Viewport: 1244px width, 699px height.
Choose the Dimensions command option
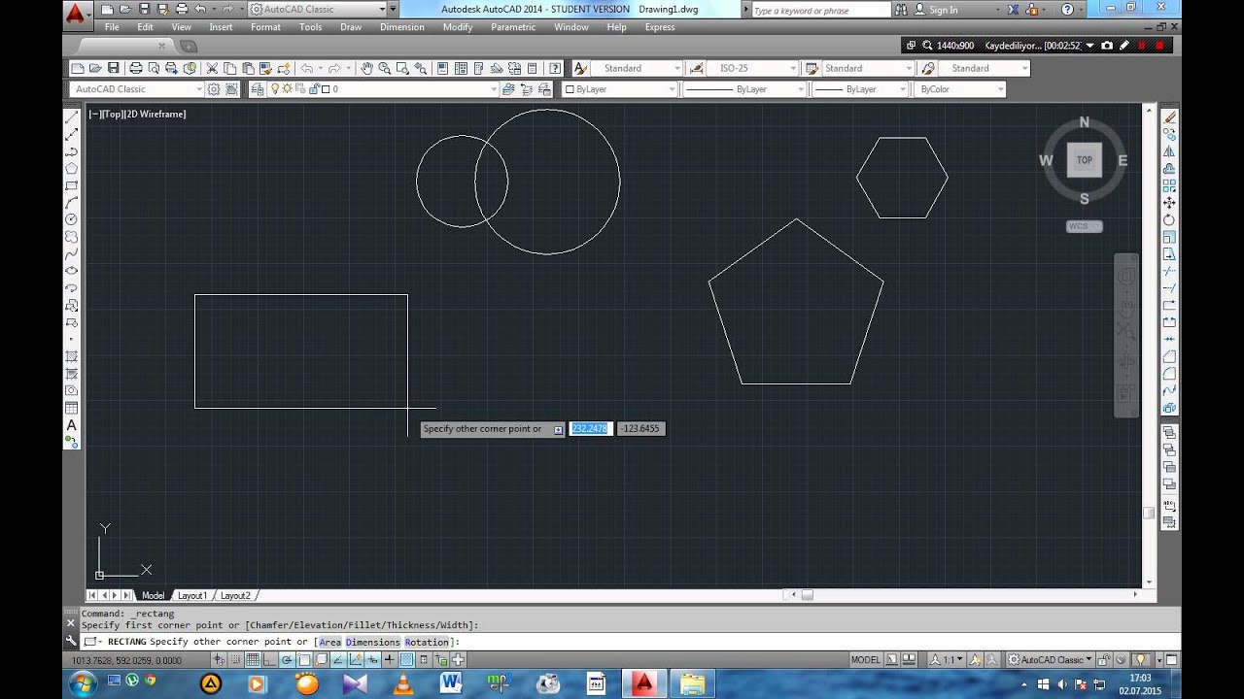(x=373, y=642)
